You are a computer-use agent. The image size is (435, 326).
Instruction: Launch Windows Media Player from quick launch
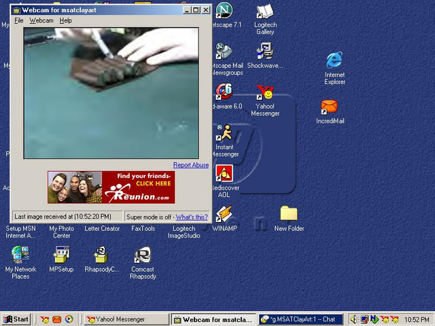pyautogui.click(x=69, y=319)
